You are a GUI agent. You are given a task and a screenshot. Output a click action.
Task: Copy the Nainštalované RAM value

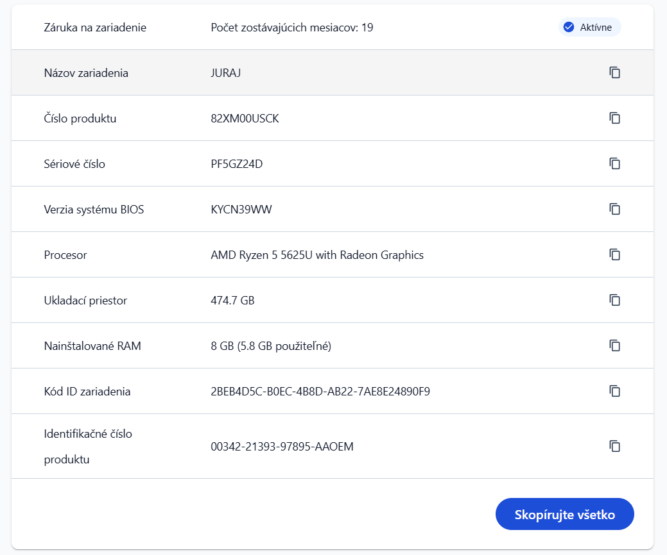coord(614,345)
